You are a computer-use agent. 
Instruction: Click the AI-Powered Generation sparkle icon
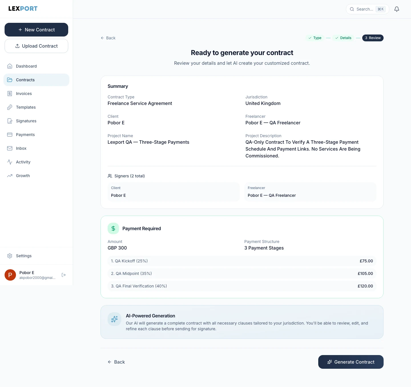[114, 319]
